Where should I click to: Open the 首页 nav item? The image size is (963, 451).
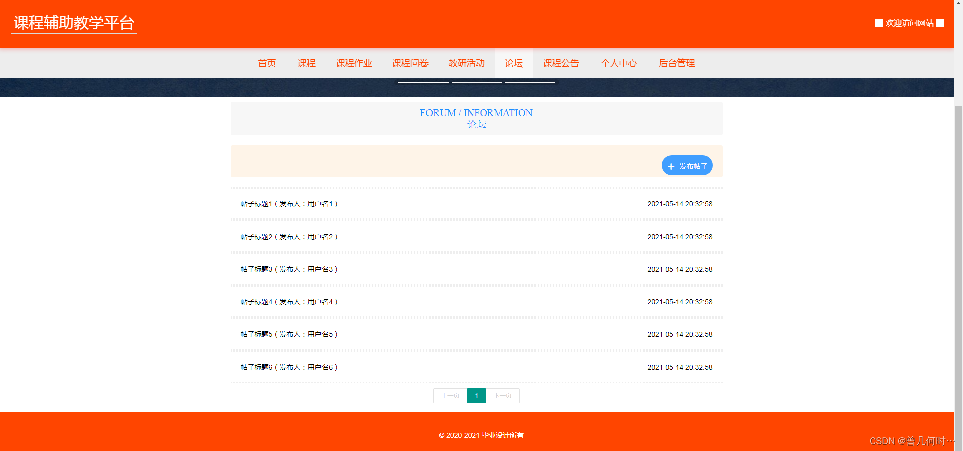tap(267, 63)
